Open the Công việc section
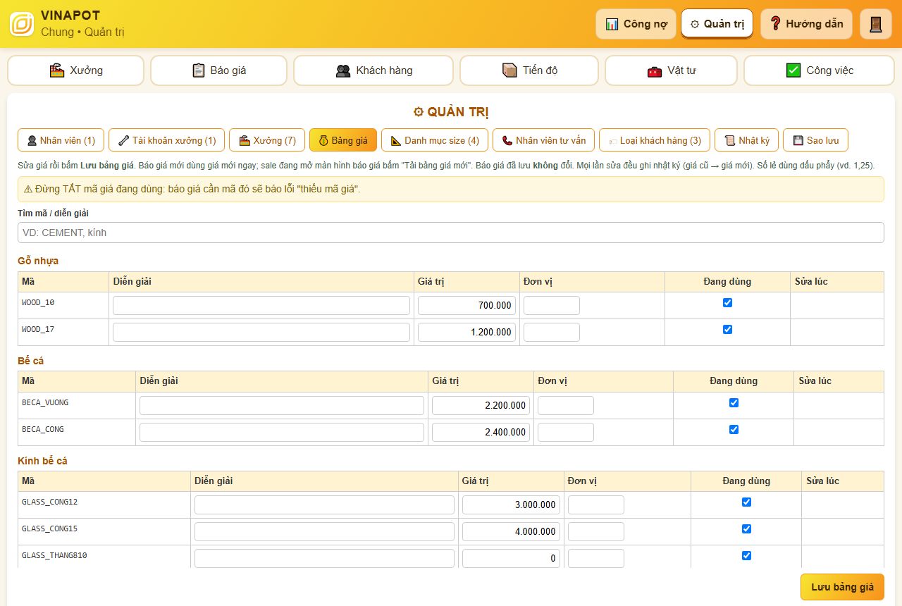Screen dimensions: 902x606 pos(819,70)
